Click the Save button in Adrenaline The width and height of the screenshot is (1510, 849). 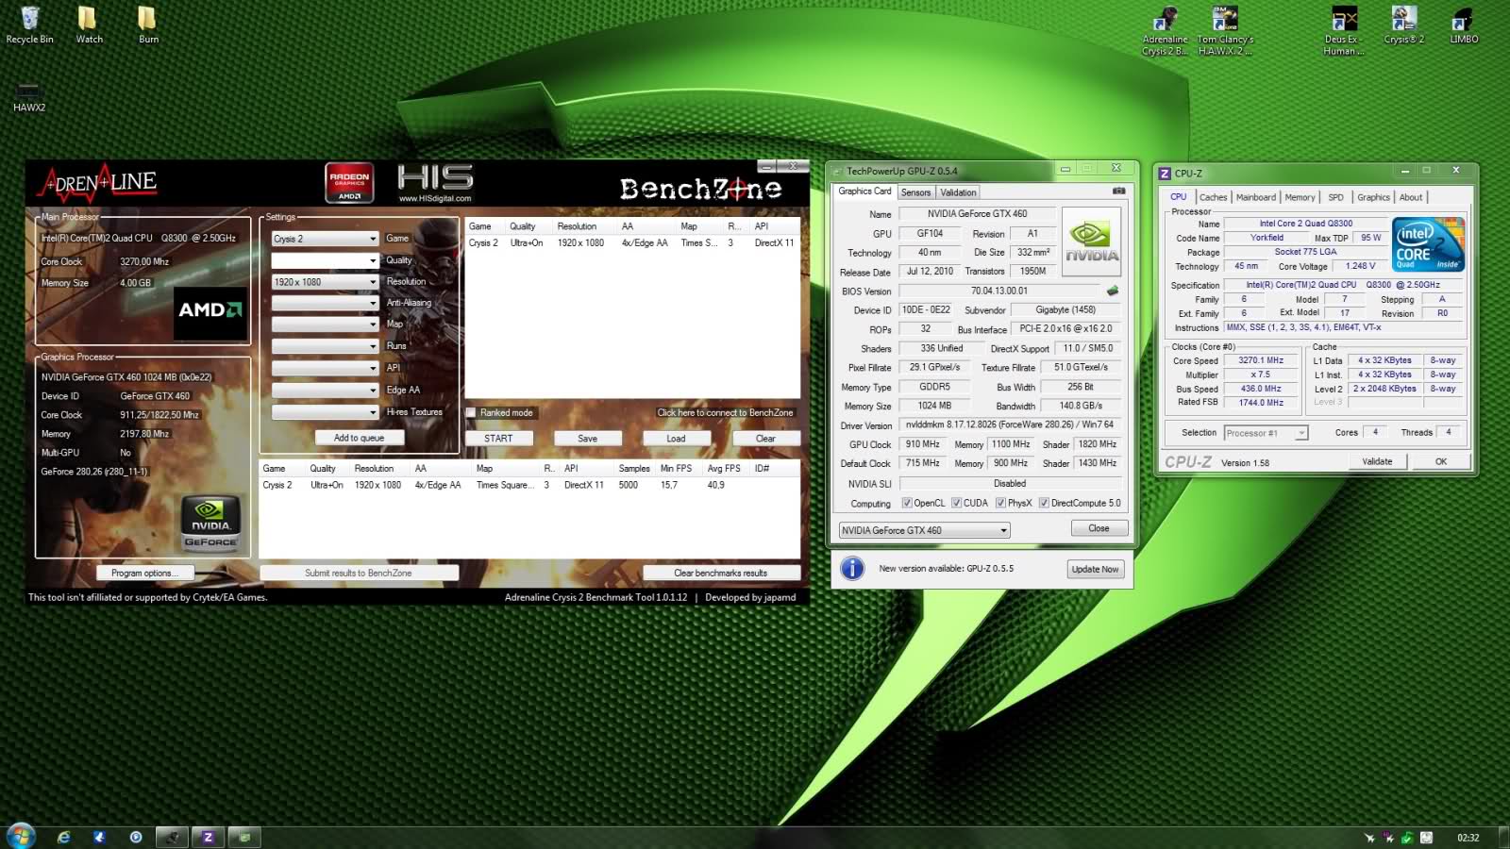[587, 439]
